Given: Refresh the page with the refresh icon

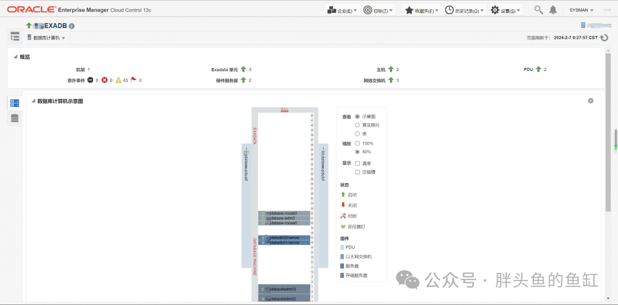Looking at the screenshot, I should point(604,38).
